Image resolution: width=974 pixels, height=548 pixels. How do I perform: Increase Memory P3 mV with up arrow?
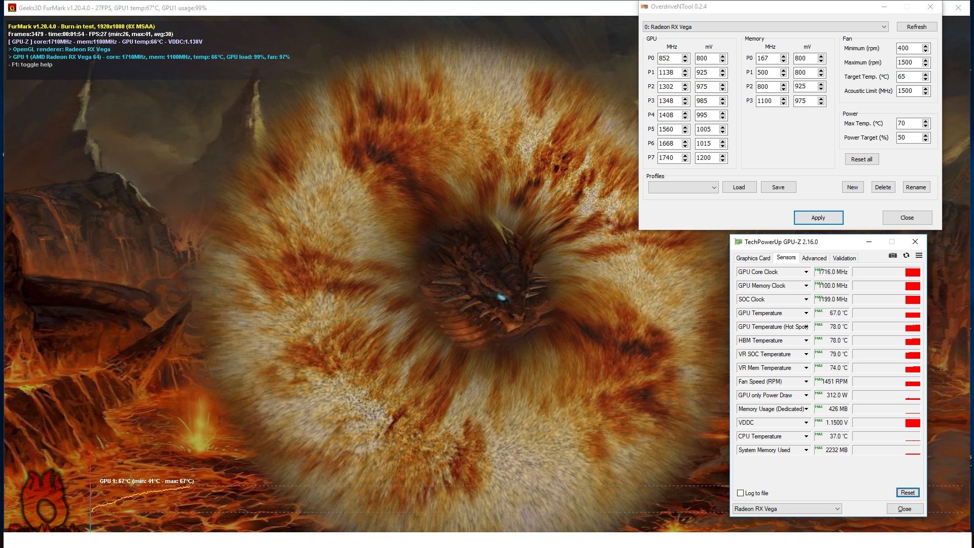coord(821,99)
